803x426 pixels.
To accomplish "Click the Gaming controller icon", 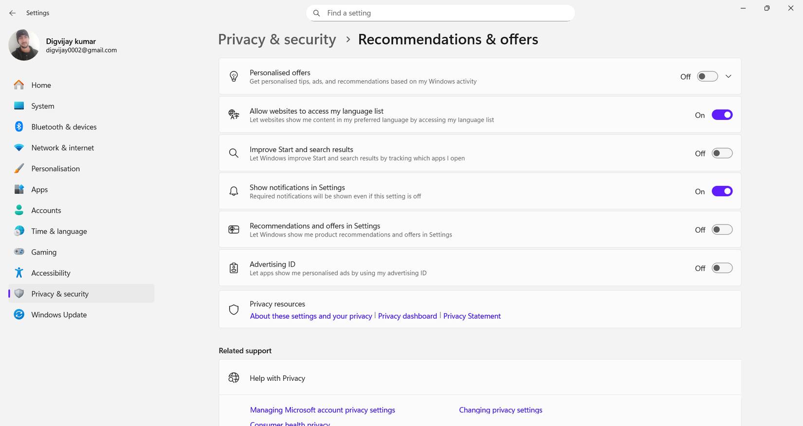I will coord(19,252).
